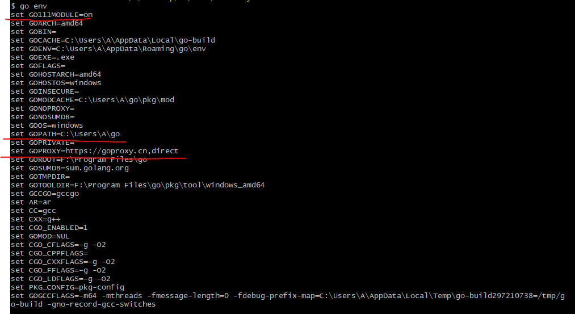
Task: Click the PKG_CONFIG=pkg-config line
Action: pyautogui.click(x=67, y=287)
